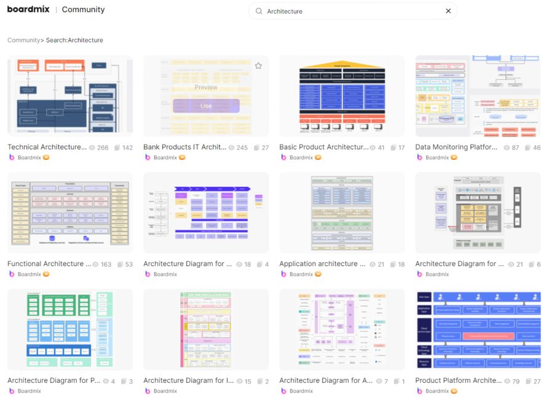Viewport: 546px width, 397px height.
Task: Click the Architecture search input field
Action: (x=350, y=11)
